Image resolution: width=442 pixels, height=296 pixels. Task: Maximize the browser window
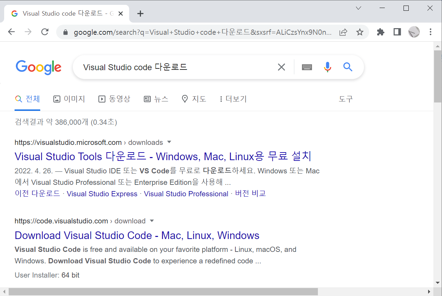pos(406,8)
